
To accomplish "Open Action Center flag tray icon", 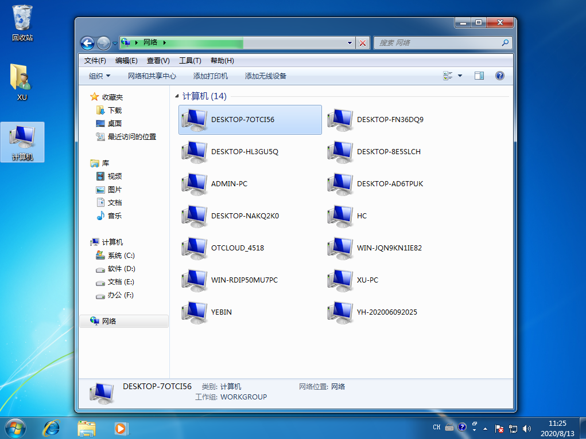I will point(499,429).
